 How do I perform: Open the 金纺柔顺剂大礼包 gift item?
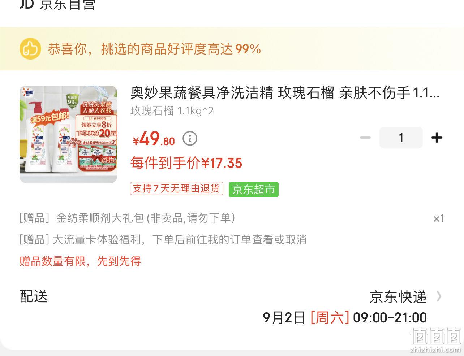[x=127, y=218]
